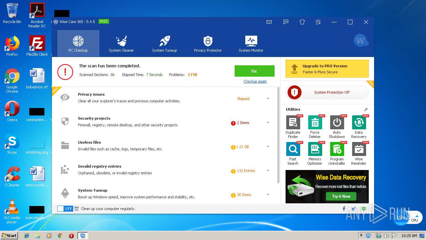
Task: Switch to the System Cleaner tab
Action: click(121, 44)
